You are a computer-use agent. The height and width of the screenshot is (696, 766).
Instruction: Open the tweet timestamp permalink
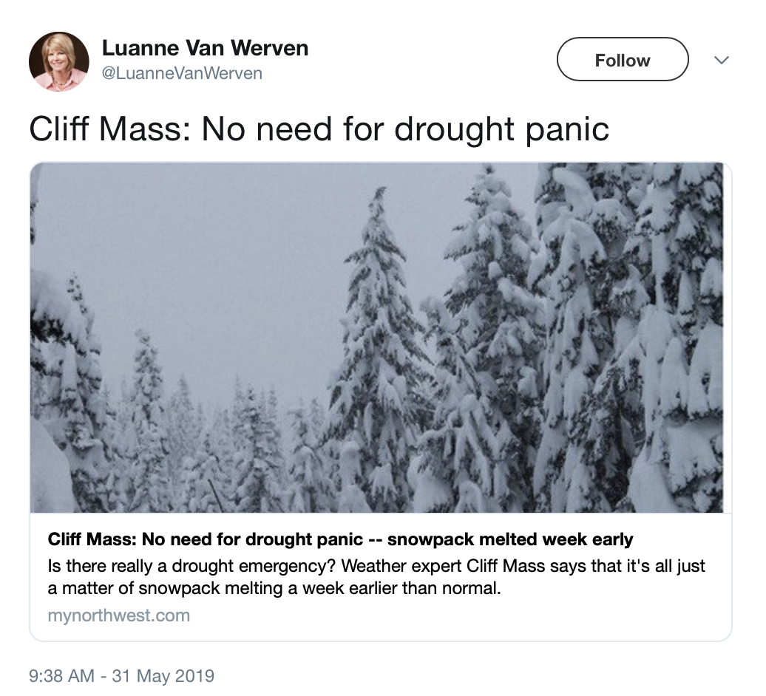point(121,675)
